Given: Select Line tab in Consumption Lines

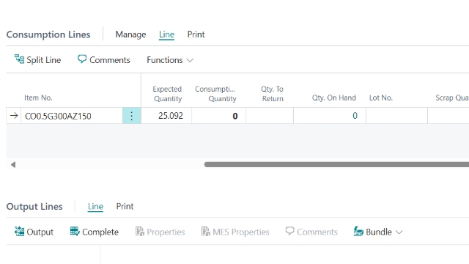Looking at the screenshot, I should pos(166,34).
